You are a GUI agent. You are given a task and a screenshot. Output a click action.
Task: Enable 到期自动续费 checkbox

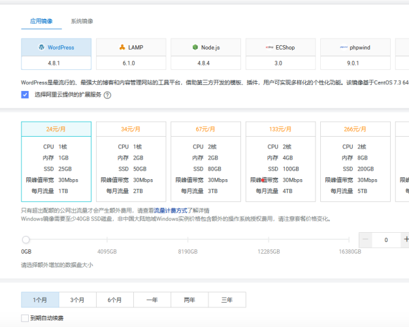25,318
